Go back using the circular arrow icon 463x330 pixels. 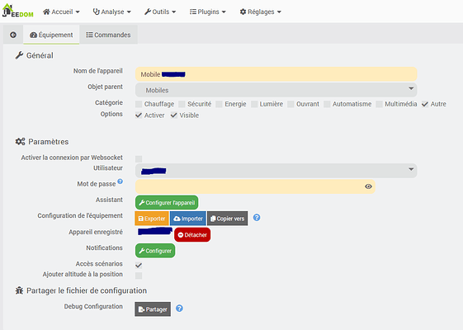13,35
